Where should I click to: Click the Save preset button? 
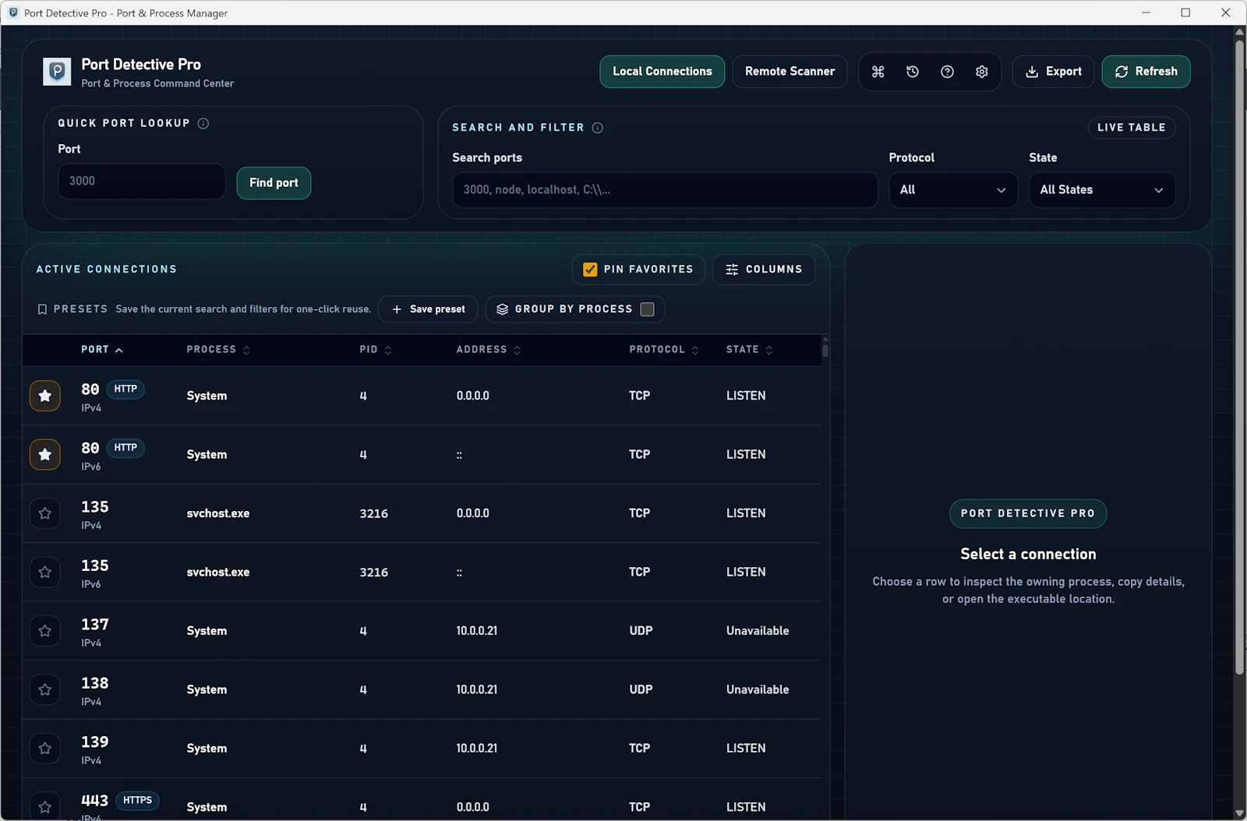pos(428,309)
